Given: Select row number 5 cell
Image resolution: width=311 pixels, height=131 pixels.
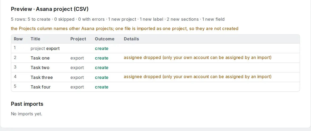Looking at the screenshot, I should [x=15, y=86].
